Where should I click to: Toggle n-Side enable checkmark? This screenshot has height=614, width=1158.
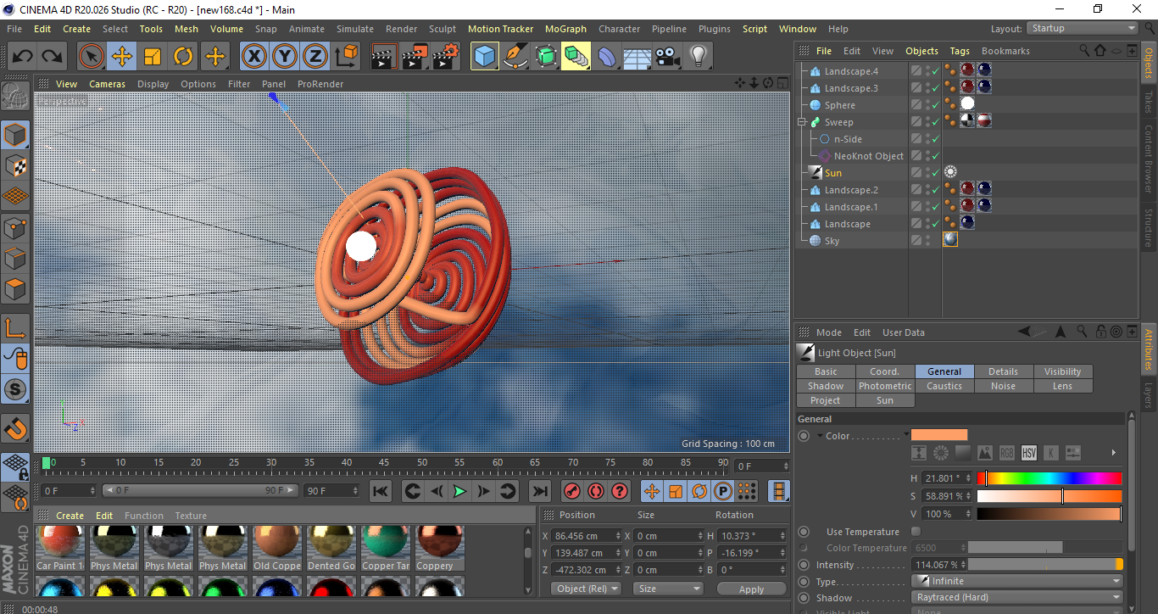click(935, 139)
